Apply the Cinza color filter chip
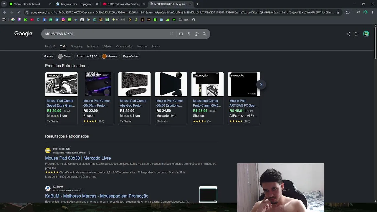Screen dimensions: 377x212 (65, 56)
